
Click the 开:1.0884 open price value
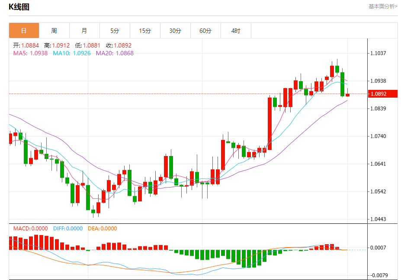[26, 45]
